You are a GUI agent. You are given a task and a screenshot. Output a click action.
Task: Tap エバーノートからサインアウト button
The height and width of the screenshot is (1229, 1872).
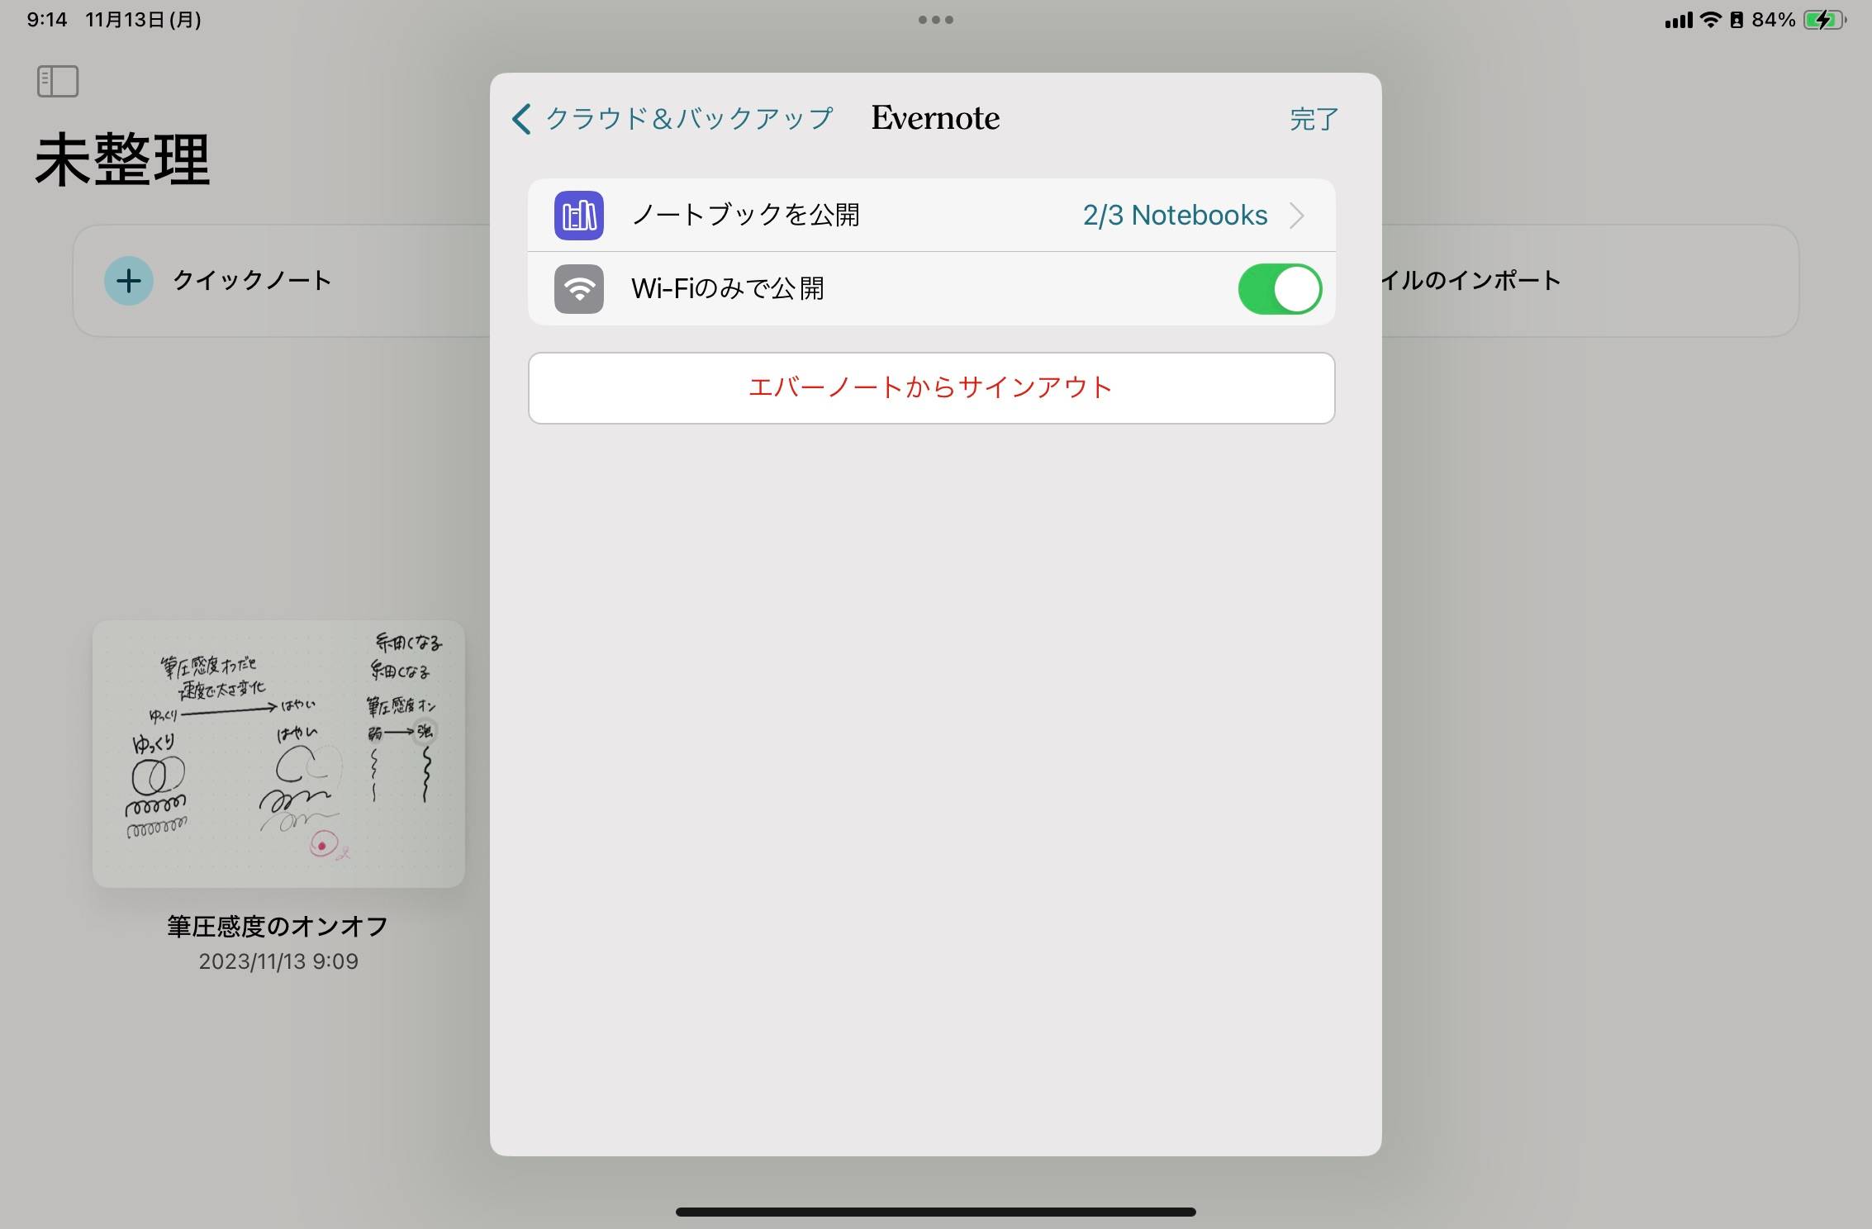932,388
